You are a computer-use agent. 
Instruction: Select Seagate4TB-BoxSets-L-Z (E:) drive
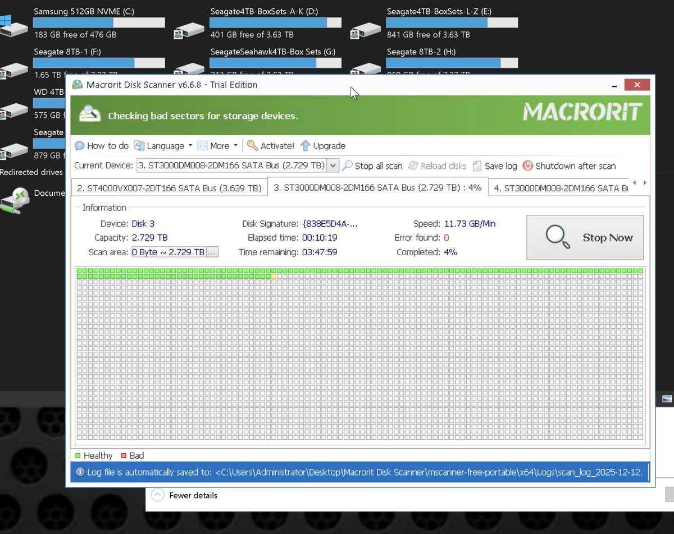435,22
